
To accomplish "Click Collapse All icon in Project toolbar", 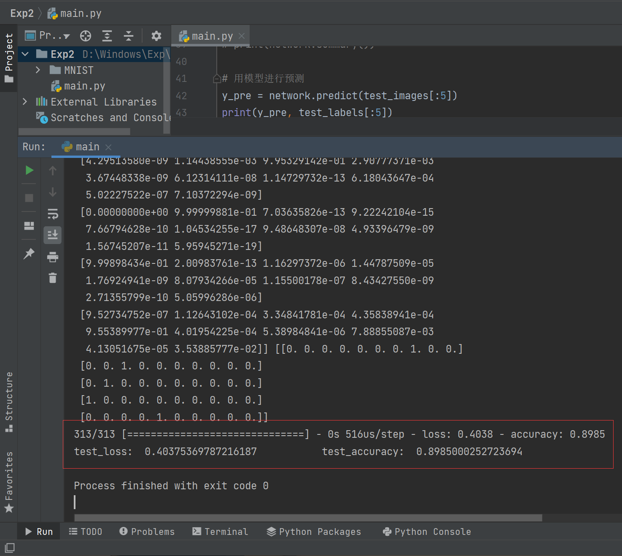I will click(x=129, y=36).
